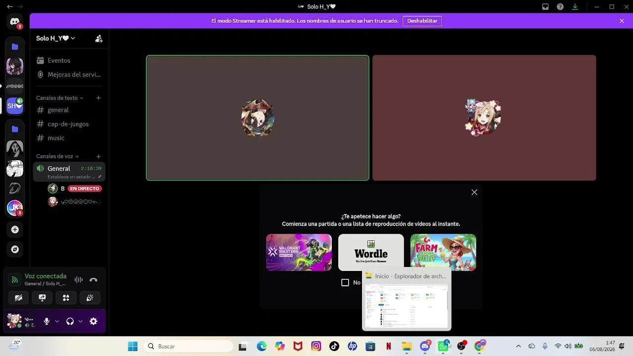
Task: Go back using the title bar arrow
Action: click(x=10, y=7)
